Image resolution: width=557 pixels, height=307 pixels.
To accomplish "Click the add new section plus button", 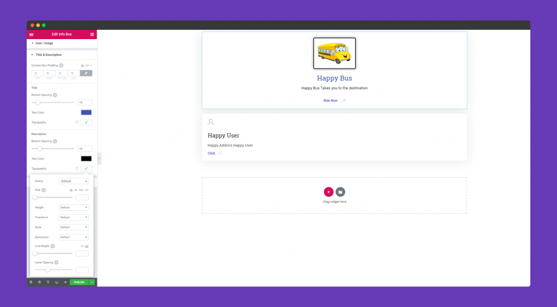I will tap(329, 192).
